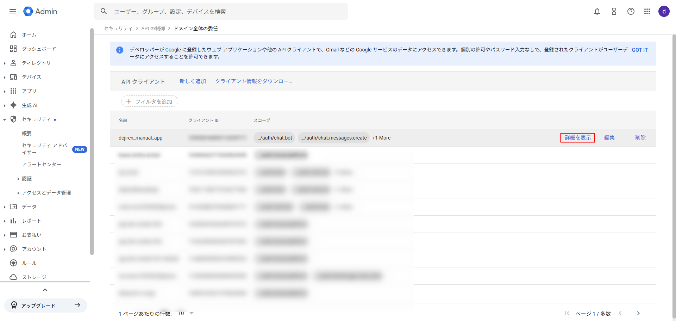Go to next page arrow

tap(638, 313)
